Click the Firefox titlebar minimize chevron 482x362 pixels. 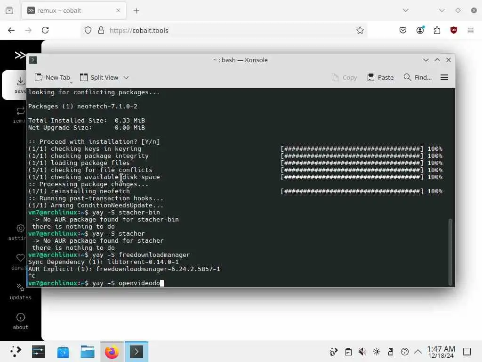pos(442,10)
